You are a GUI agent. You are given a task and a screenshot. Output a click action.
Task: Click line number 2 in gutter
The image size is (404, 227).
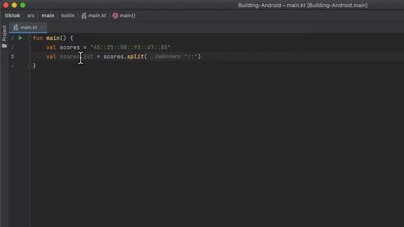(13, 47)
